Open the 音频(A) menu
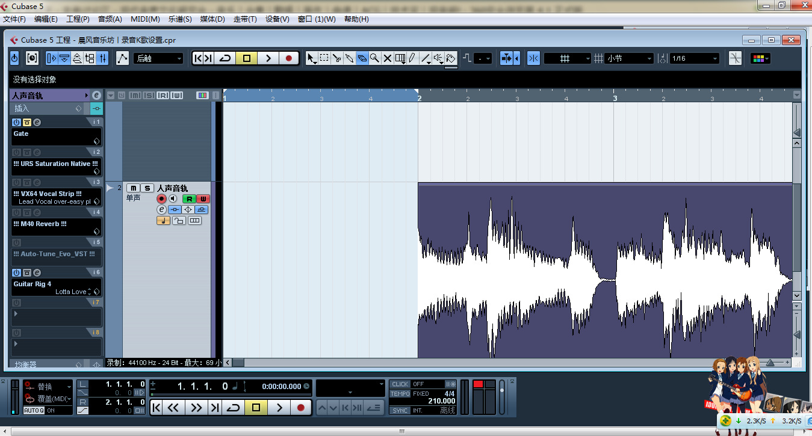The image size is (812, 436). point(110,19)
